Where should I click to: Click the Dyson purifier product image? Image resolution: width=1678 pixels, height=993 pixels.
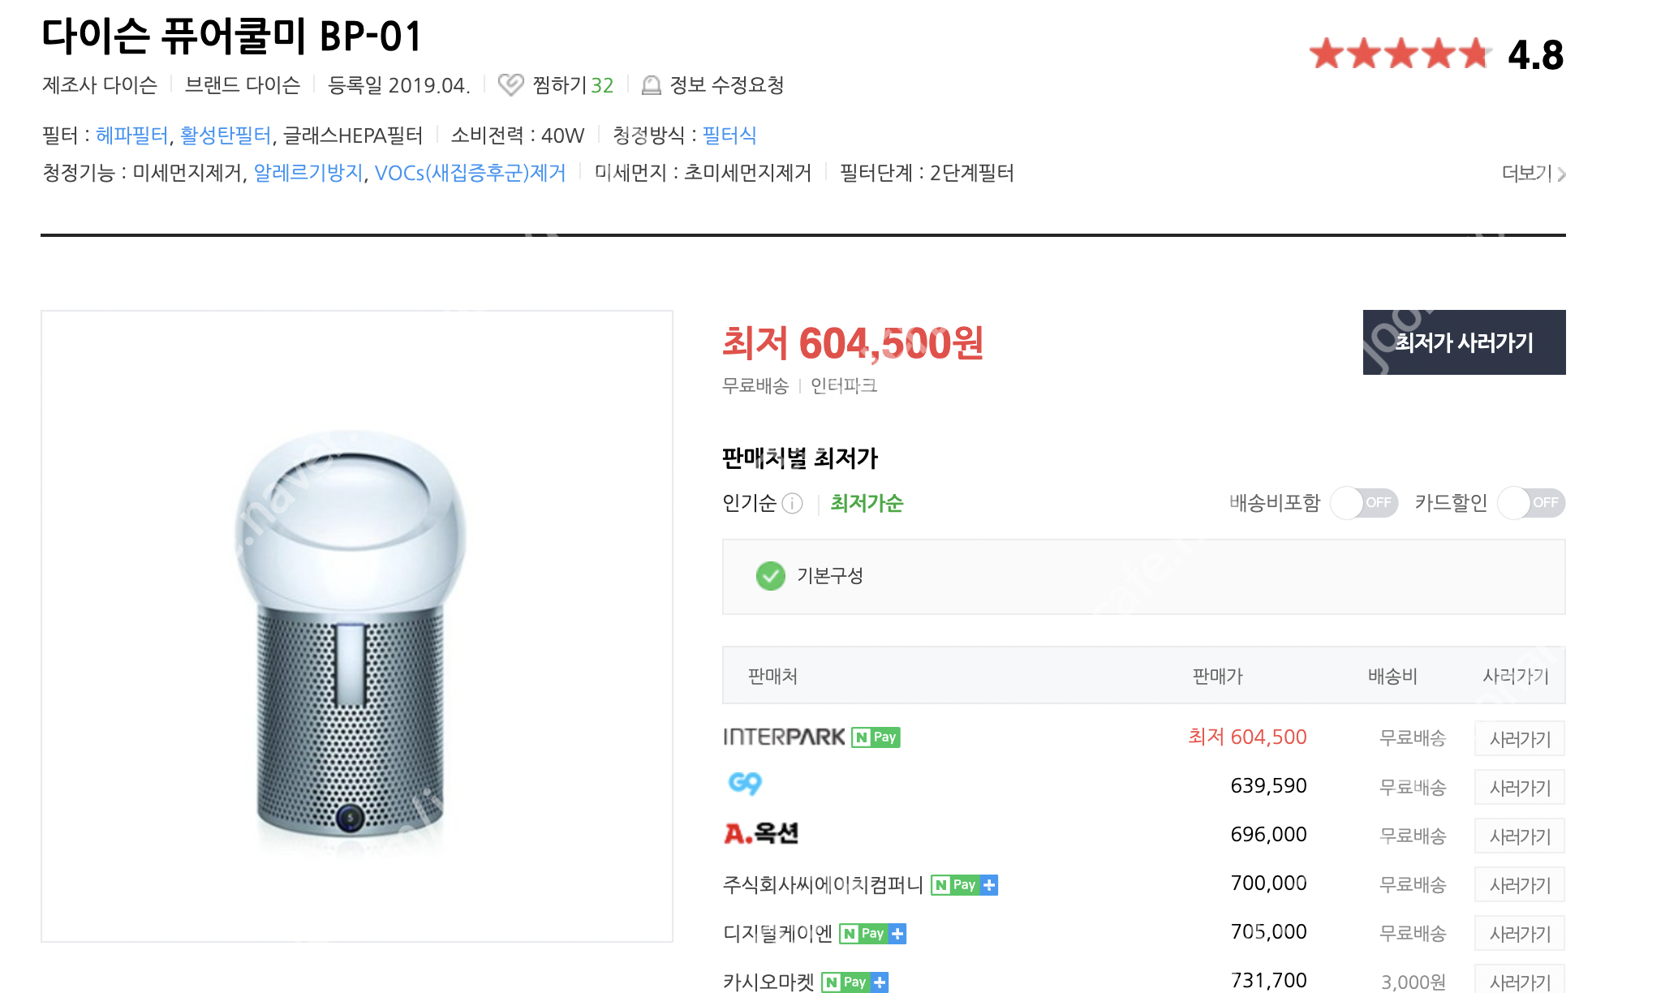point(357,649)
